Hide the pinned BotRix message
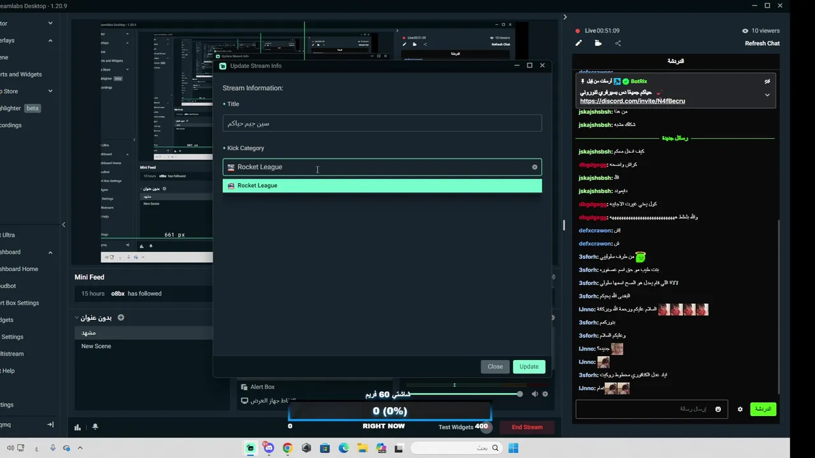 [x=767, y=81]
